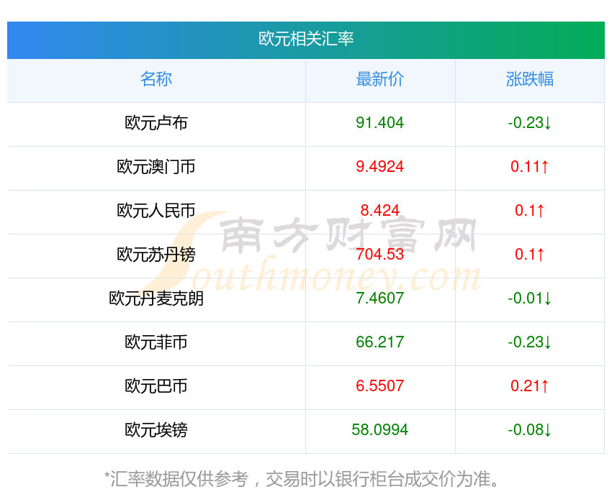Click the 欧元丹麦克朗 row name
Viewport: 612px width, 502px height.
coord(156,298)
